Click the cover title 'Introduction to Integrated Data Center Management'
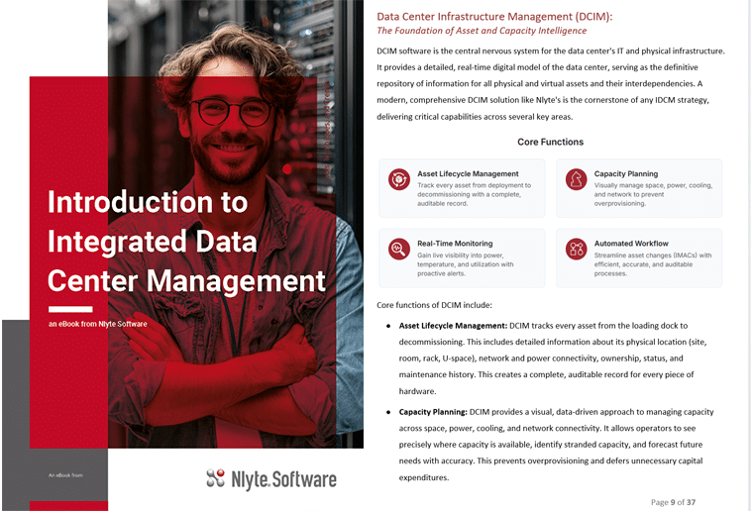This screenshot has width=753, height=511. tap(187, 241)
